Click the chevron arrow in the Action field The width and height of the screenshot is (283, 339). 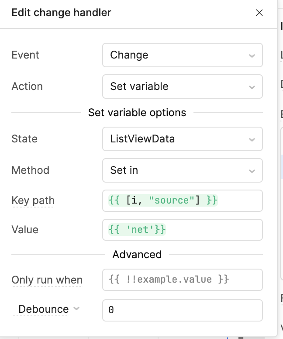point(252,87)
